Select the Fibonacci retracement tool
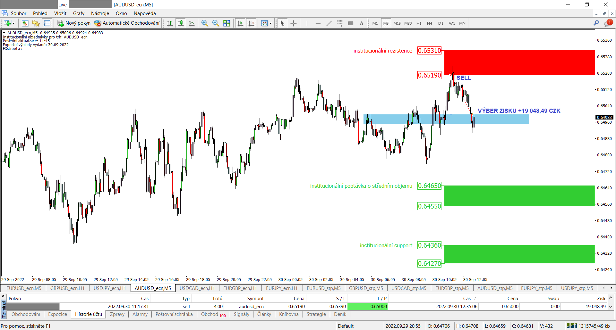The image size is (616, 330). point(340,23)
